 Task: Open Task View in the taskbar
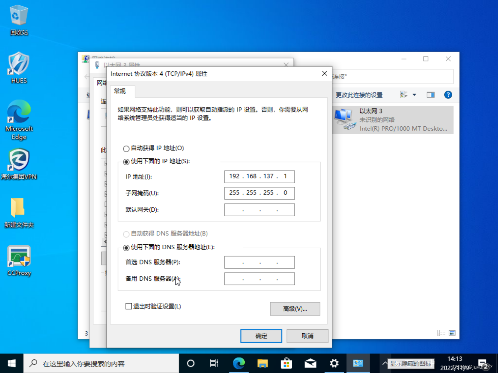[x=214, y=363]
